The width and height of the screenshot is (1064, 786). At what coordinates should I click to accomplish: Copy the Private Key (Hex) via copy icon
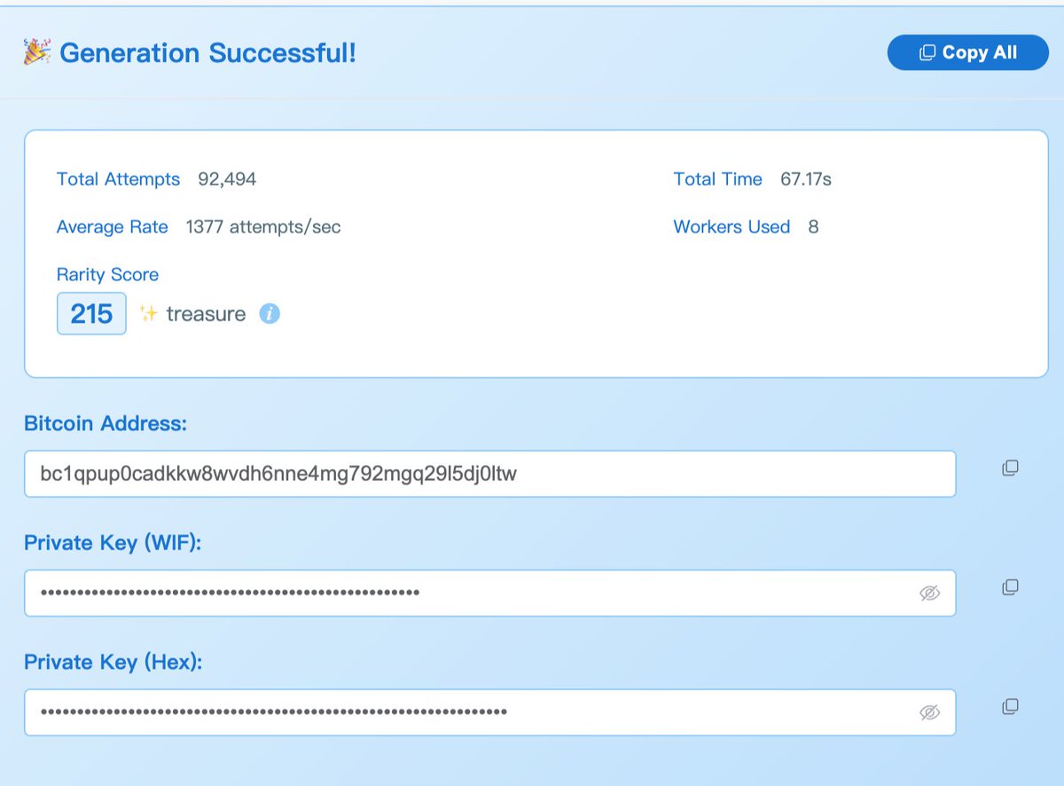(x=1009, y=707)
